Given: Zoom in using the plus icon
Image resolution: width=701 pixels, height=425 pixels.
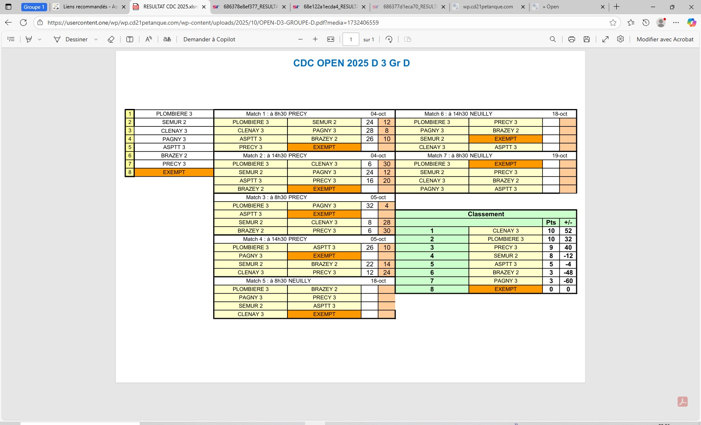Looking at the screenshot, I should (x=315, y=39).
